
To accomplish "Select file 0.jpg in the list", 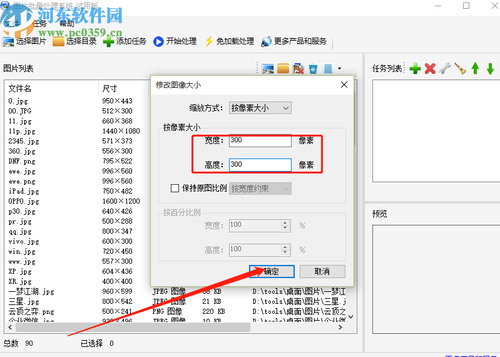I will coord(18,101).
